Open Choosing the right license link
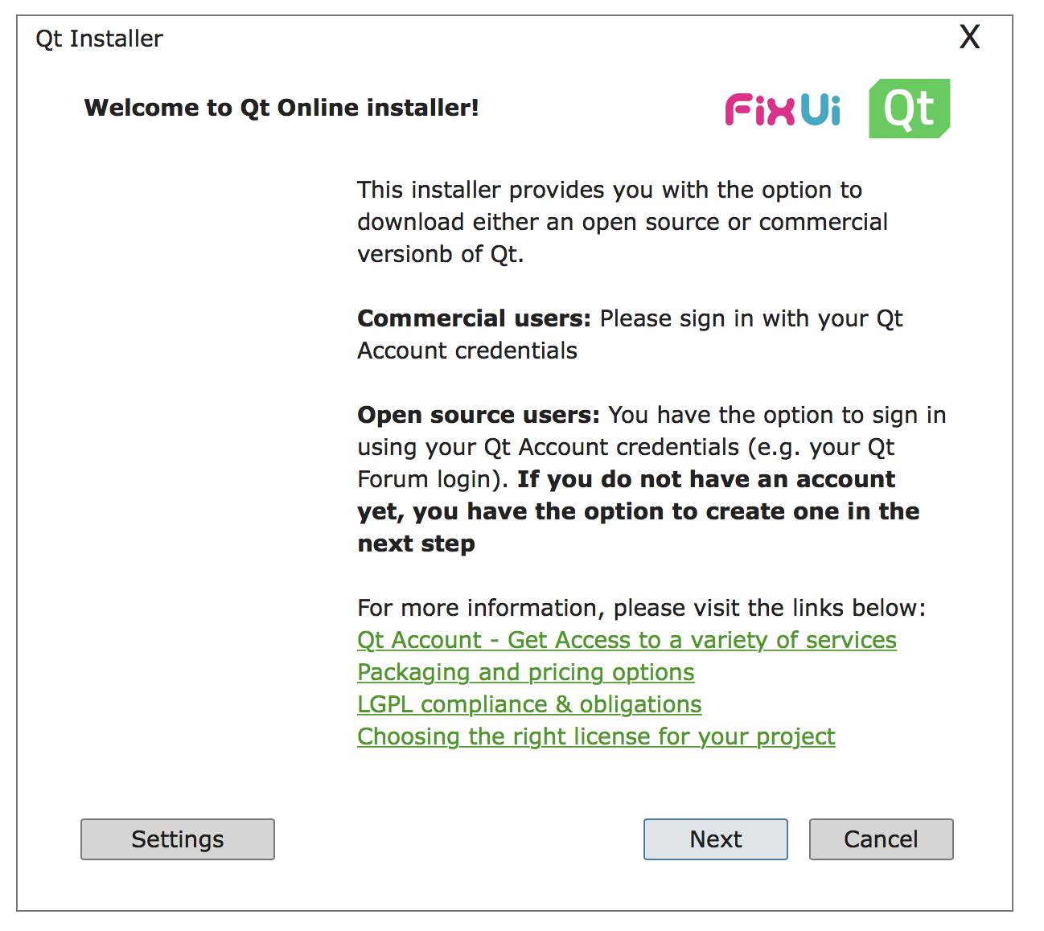1044x931 pixels. pyautogui.click(x=596, y=736)
